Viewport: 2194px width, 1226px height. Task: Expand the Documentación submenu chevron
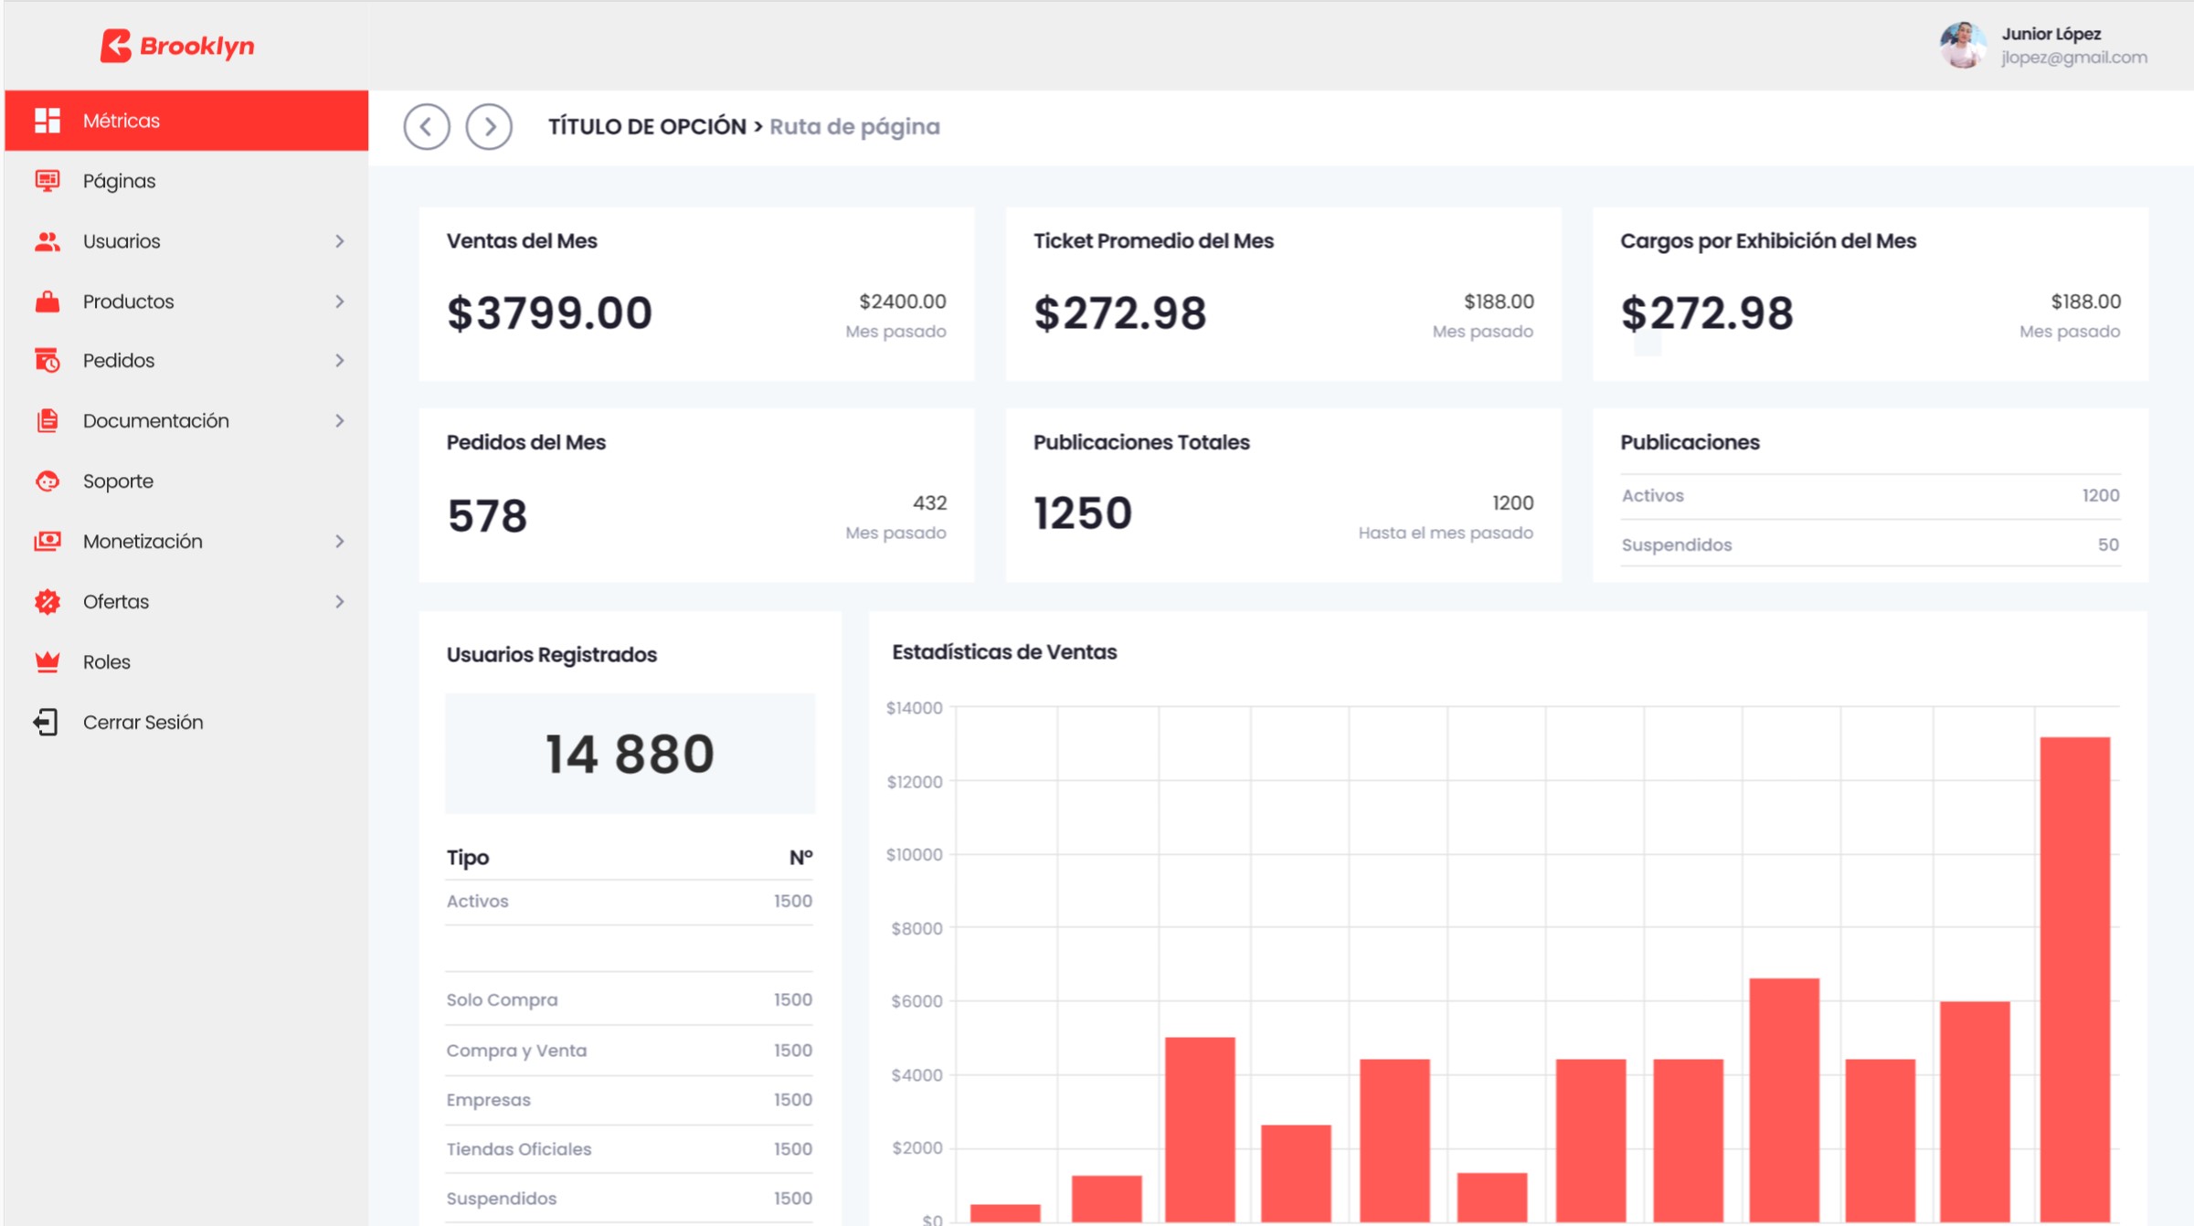pos(340,421)
